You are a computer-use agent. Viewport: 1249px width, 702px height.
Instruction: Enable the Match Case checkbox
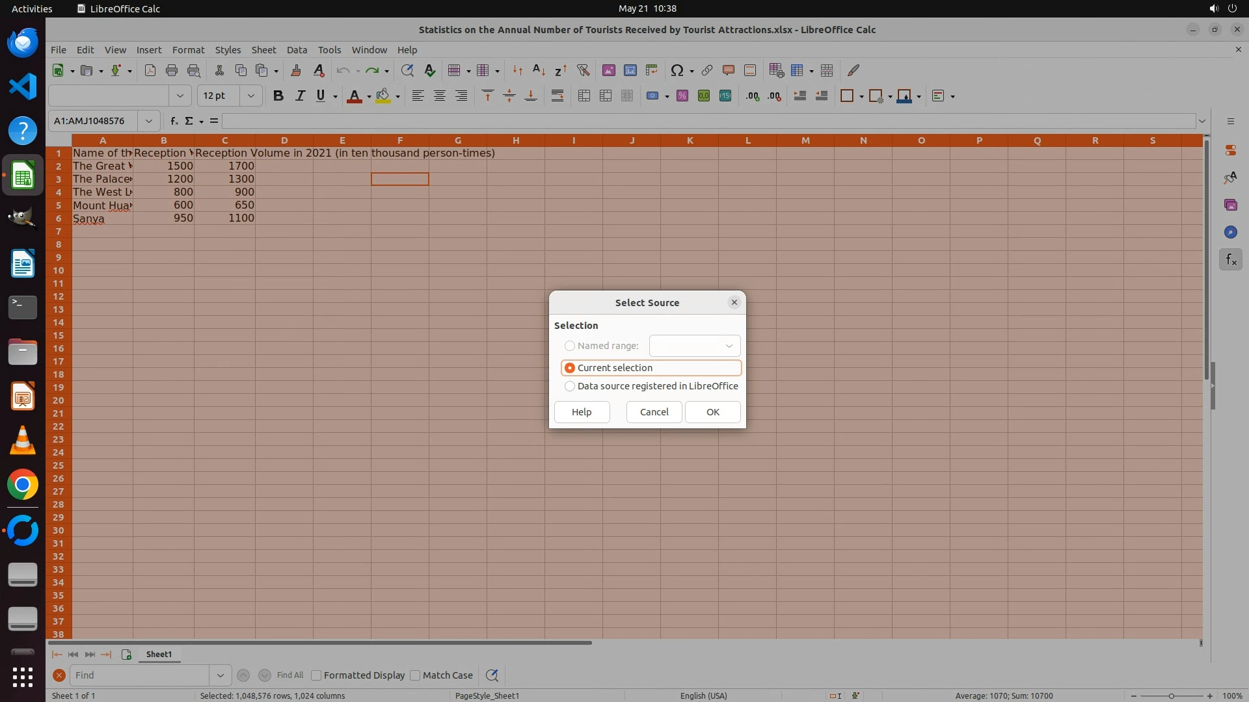[x=415, y=675]
